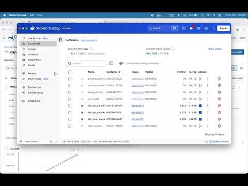The width and height of the screenshot is (248, 186).
Task: Tick the checkbox for the loving_ container
Action: pos(70,92)
